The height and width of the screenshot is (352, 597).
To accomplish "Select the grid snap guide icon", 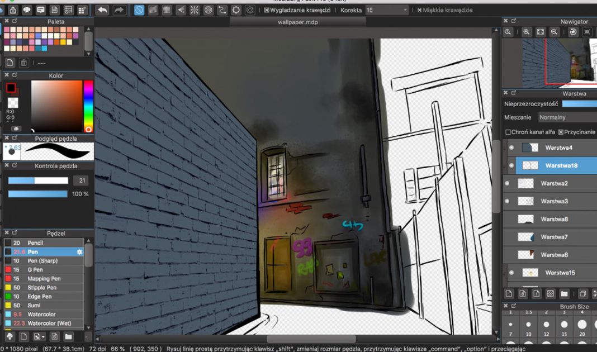I will click(167, 10).
